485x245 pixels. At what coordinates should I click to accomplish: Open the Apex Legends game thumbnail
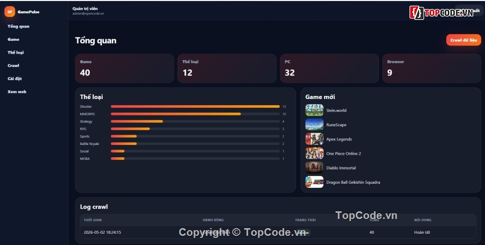pyautogui.click(x=314, y=139)
